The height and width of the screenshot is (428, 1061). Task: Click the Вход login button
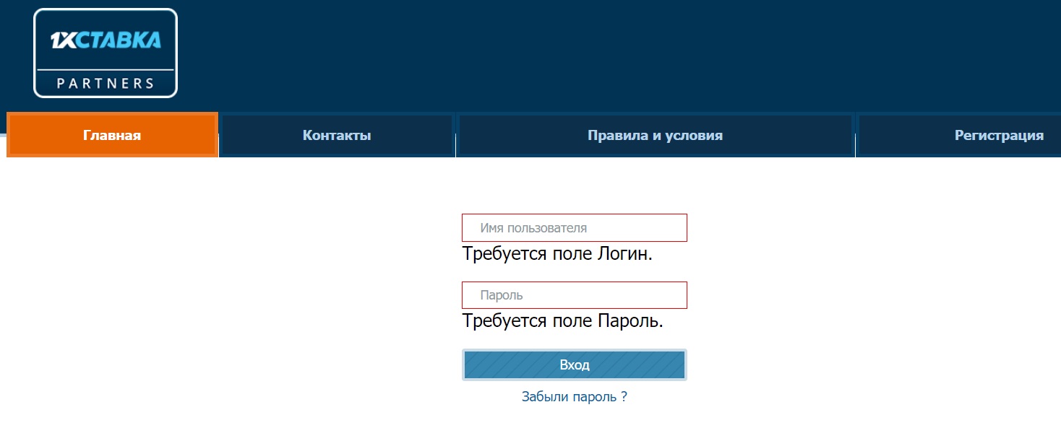(x=575, y=365)
